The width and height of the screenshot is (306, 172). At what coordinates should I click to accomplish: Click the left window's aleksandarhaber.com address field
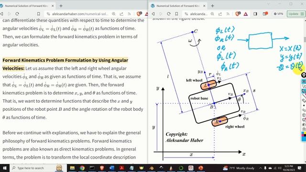(80, 14)
